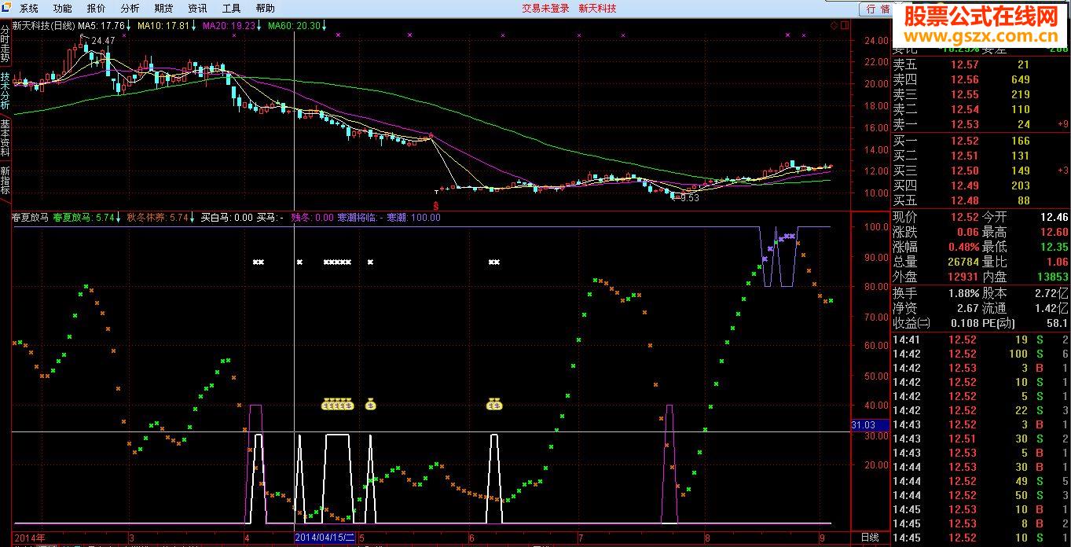Click the PE(动) 58.1 value

pyautogui.click(x=1058, y=323)
